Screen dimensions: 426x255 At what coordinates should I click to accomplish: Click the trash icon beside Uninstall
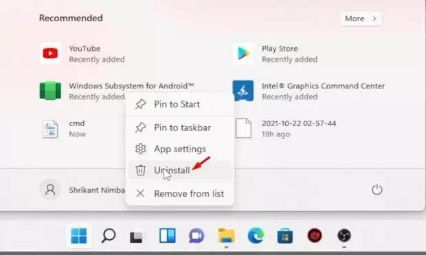[140, 170]
